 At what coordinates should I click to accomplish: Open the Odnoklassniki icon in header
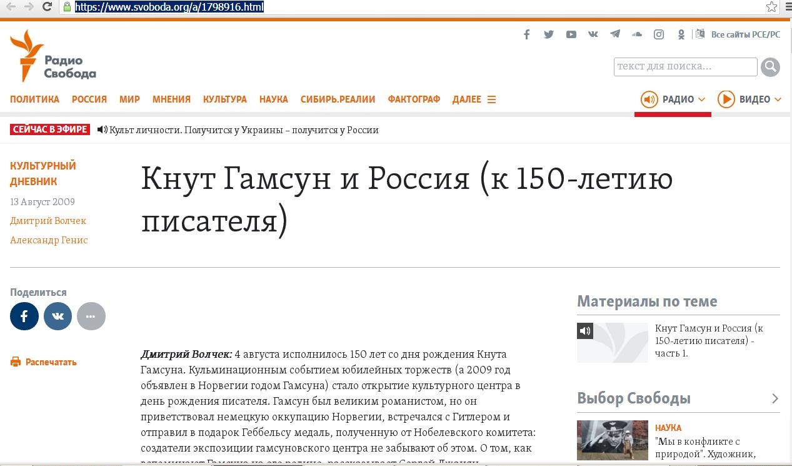click(x=681, y=34)
